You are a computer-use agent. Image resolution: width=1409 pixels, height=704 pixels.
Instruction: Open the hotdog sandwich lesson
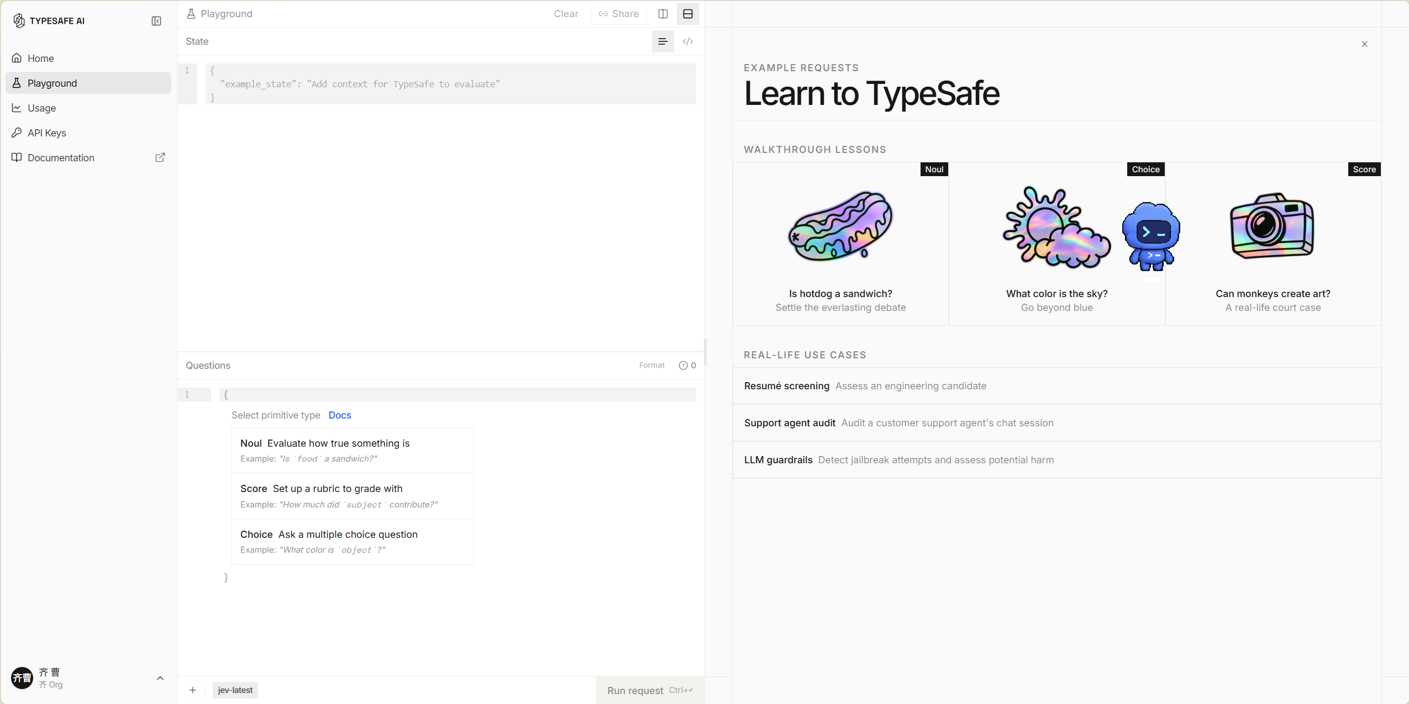pos(840,244)
